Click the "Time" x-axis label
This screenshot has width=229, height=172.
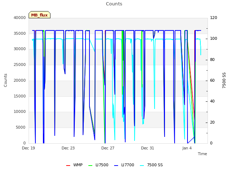pos(203,154)
